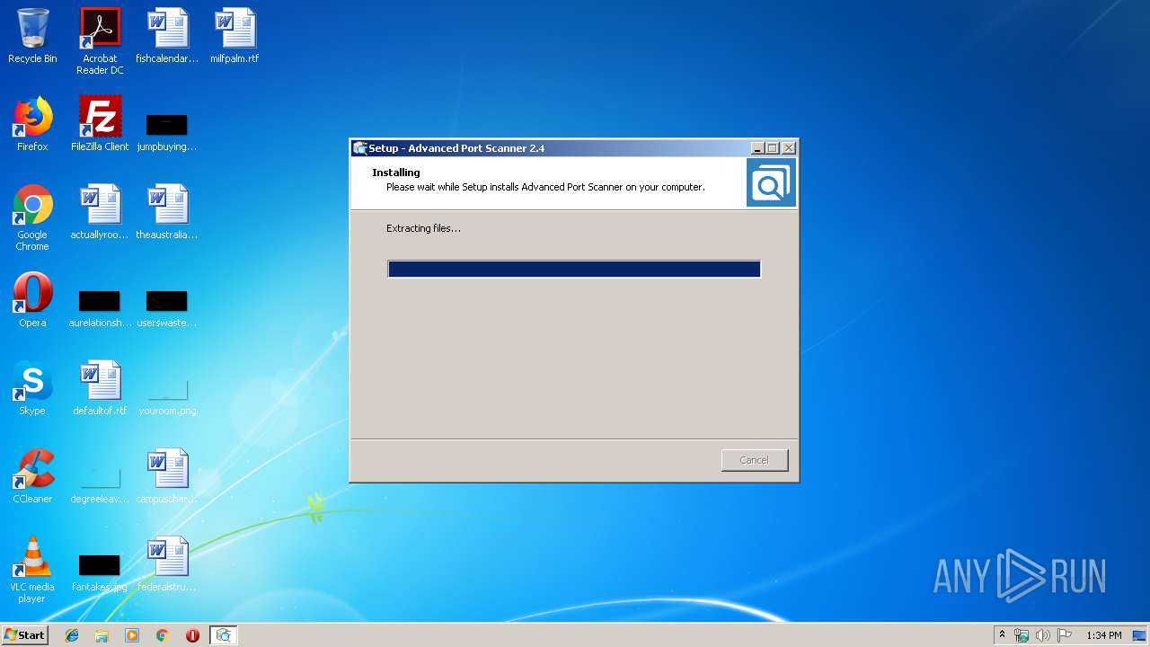The height and width of the screenshot is (647, 1150).
Task: Open the Windows Start menu
Action: (x=24, y=635)
